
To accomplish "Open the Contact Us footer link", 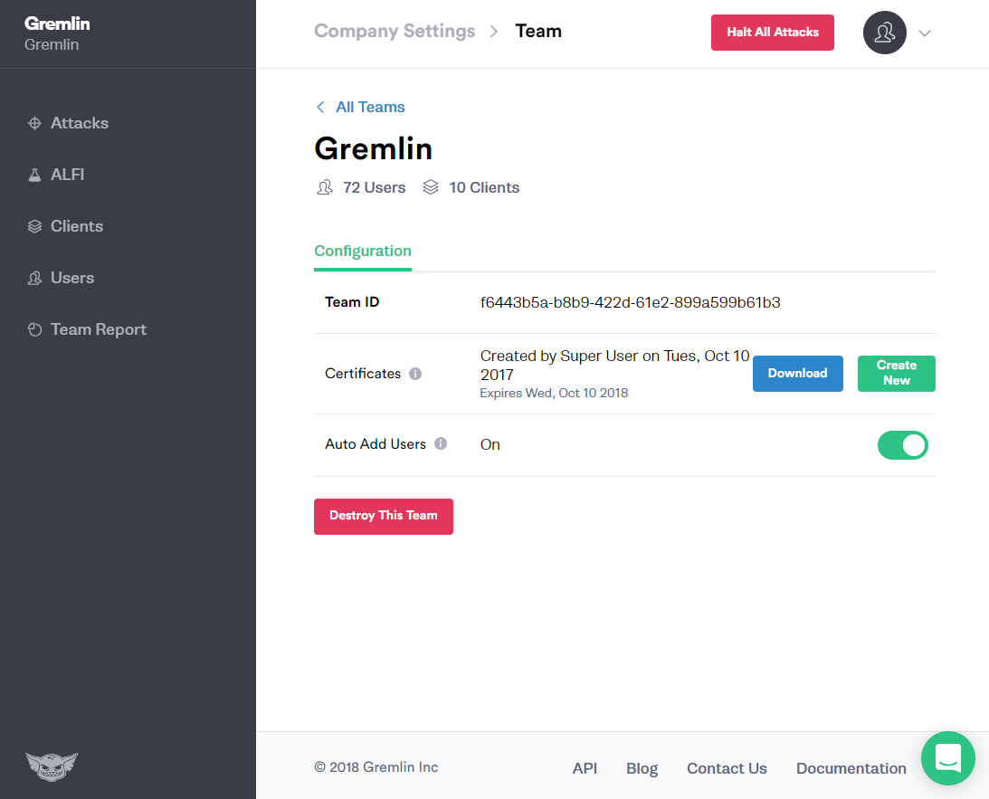I will coord(727,768).
